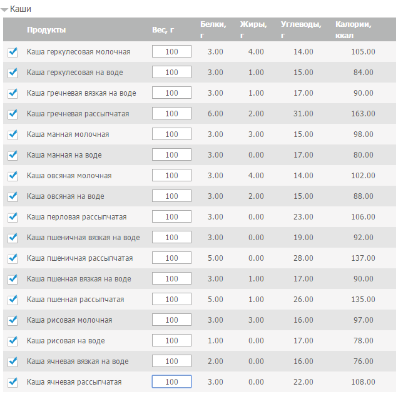This screenshot has width=398, height=394.
Task: Toggle Каша перловая рассыпчатая checkbox
Action: [x=13, y=218]
